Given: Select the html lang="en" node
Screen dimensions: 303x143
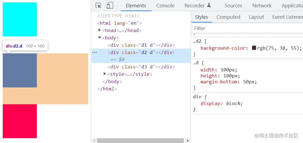Looking at the screenshot, I should [x=119, y=23].
